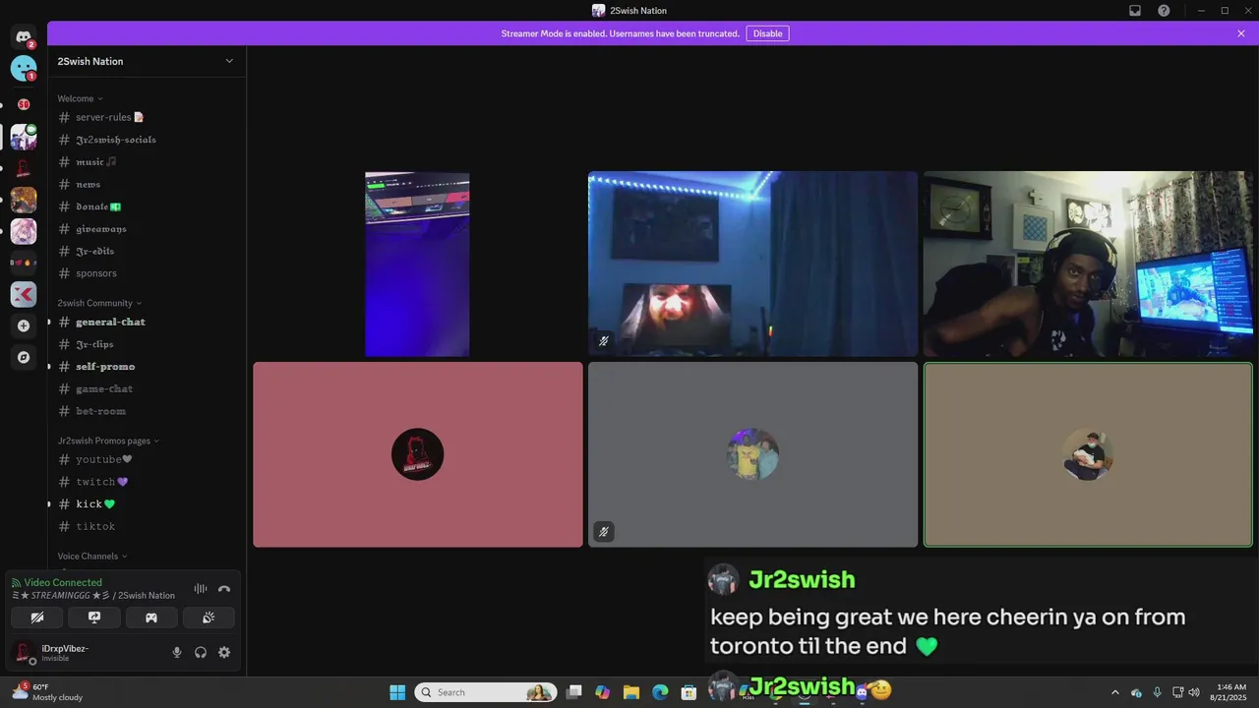This screenshot has height=708, width=1259.
Task: Click Disable on Streamer Mode banner
Action: (x=767, y=33)
